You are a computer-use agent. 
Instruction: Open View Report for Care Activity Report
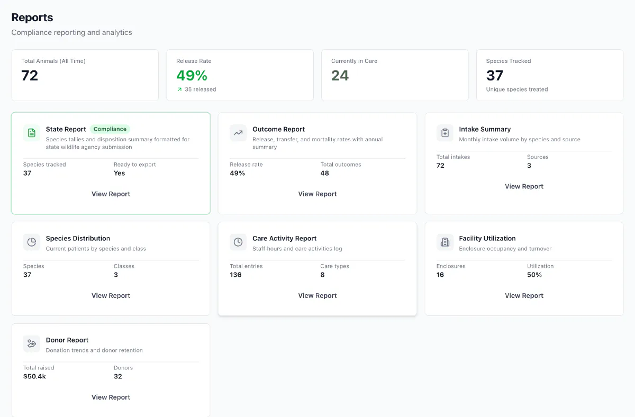317,296
